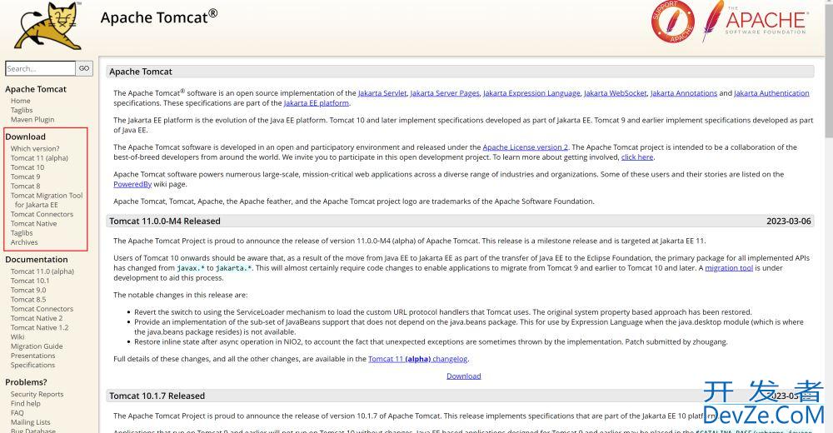Open the Migration Guide documentation link
The height and width of the screenshot is (433, 833).
(36, 346)
